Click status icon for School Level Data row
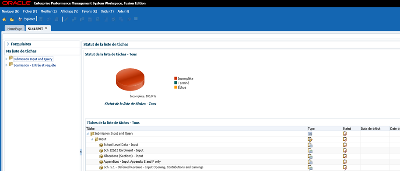 coord(345,145)
